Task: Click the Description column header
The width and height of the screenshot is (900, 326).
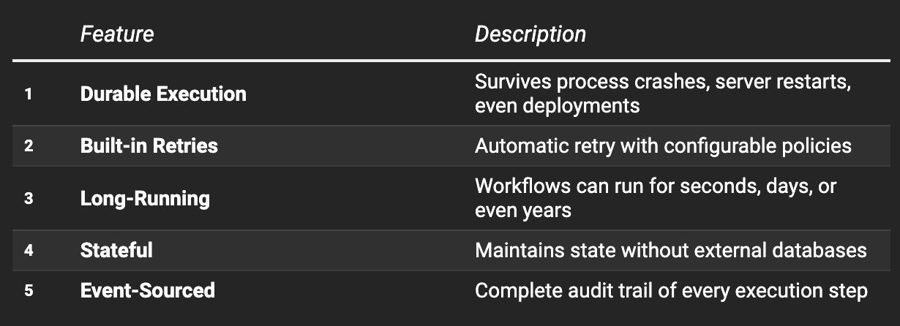Action: (530, 34)
